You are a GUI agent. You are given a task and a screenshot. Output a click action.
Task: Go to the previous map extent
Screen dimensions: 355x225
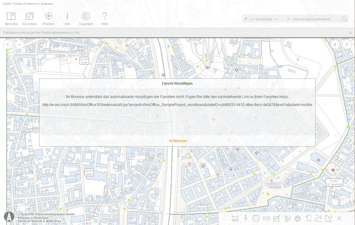[x=8, y=44]
